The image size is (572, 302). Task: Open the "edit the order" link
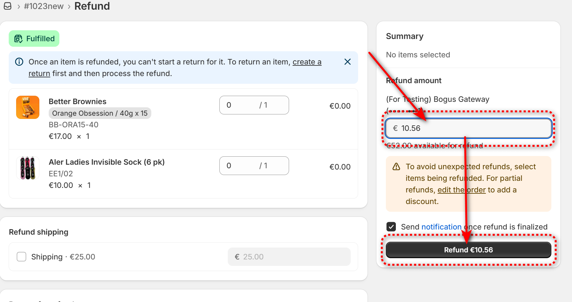[461, 190]
